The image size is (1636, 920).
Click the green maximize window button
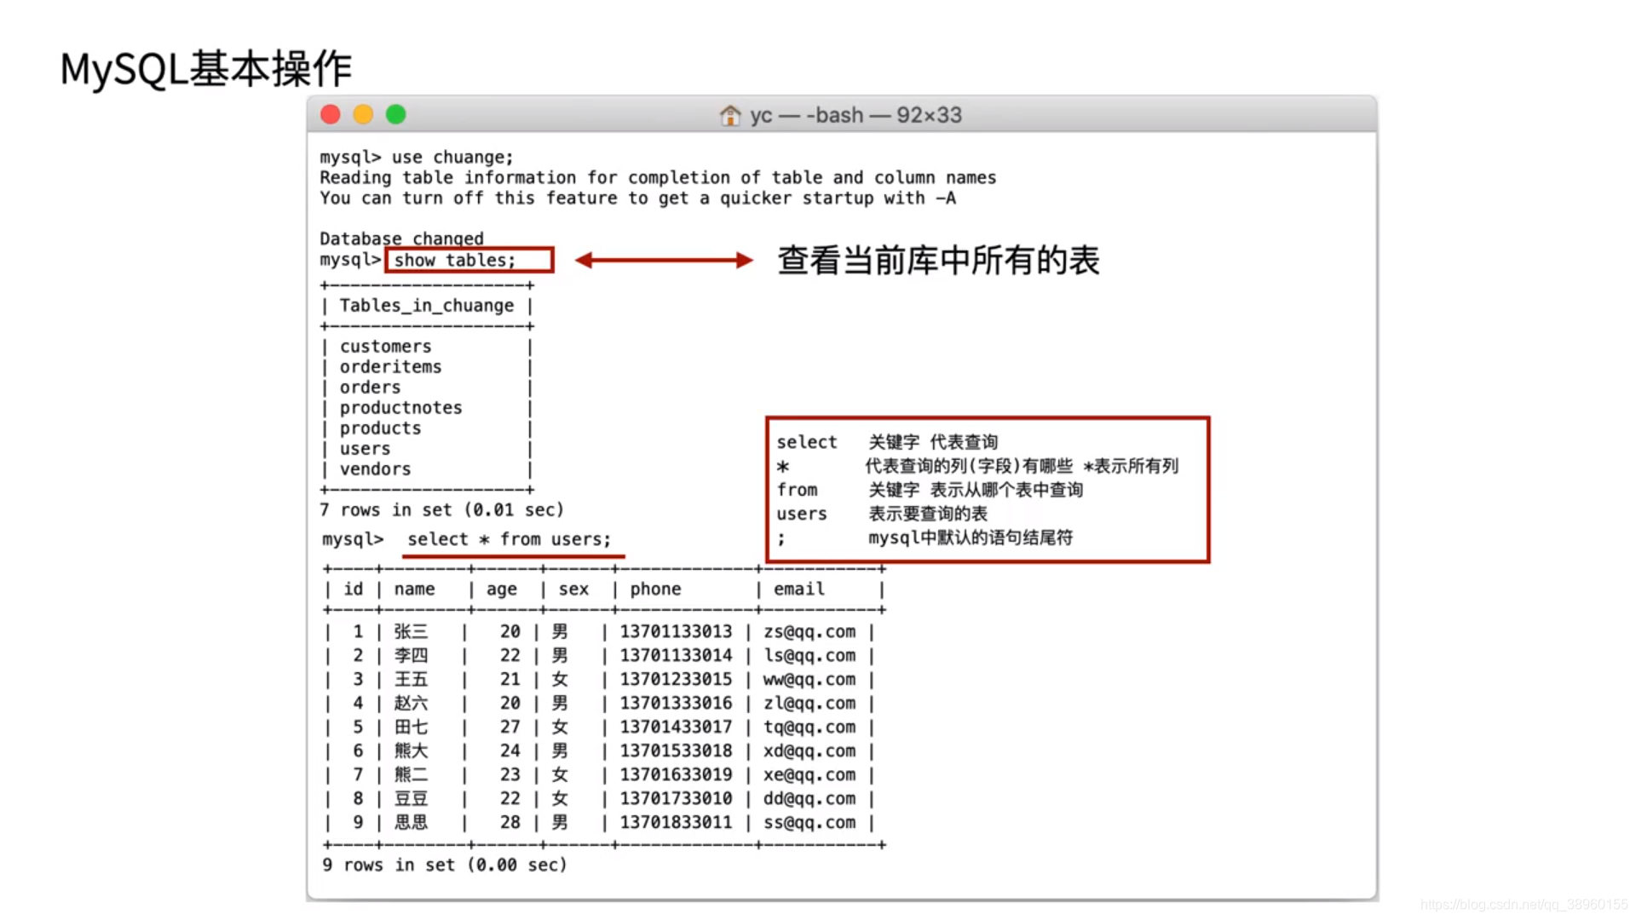395,114
